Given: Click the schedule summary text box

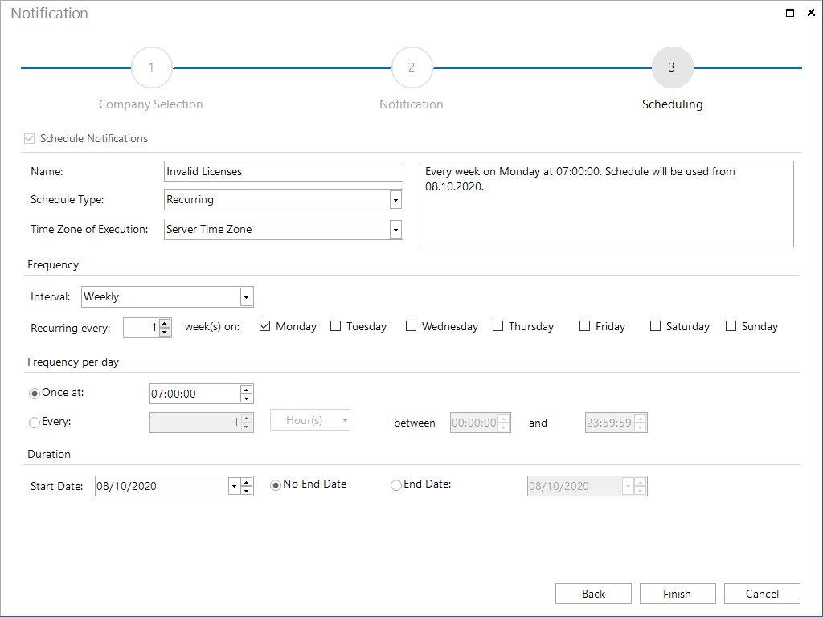Looking at the screenshot, I should 607,203.
